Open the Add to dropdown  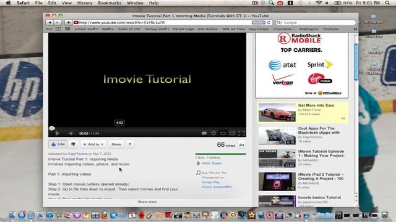pos(93,144)
